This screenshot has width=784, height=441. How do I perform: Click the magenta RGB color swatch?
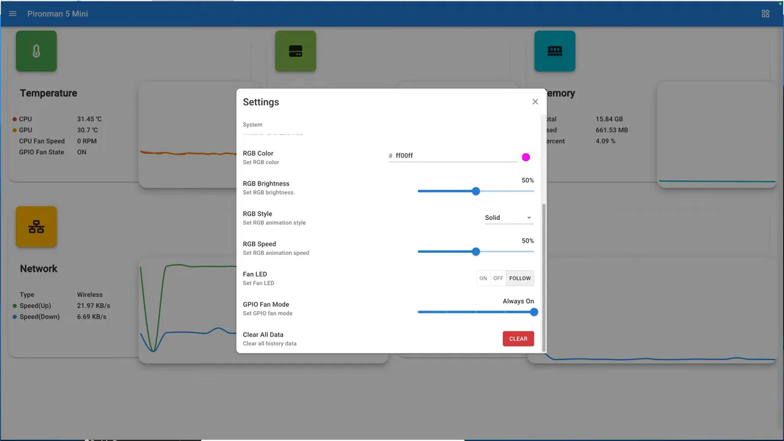click(x=526, y=157)
